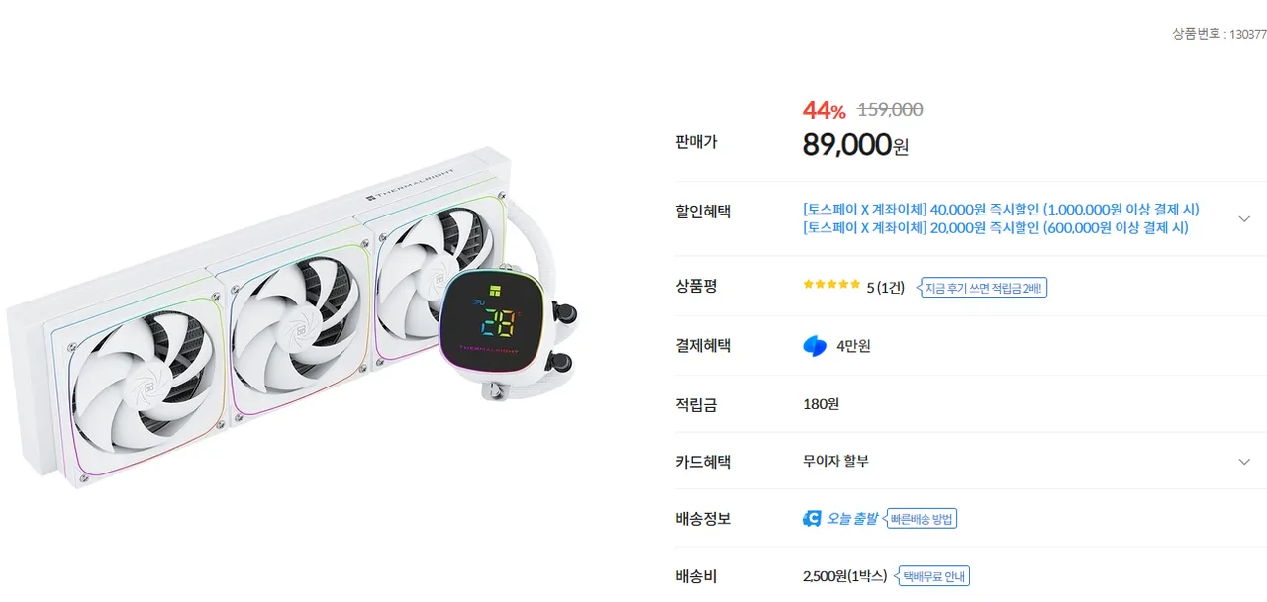This screenshot has width=1267, height=602.
Task: Open the 20,000원 즉시할인 Toss Pay offer
Action: 995,228
